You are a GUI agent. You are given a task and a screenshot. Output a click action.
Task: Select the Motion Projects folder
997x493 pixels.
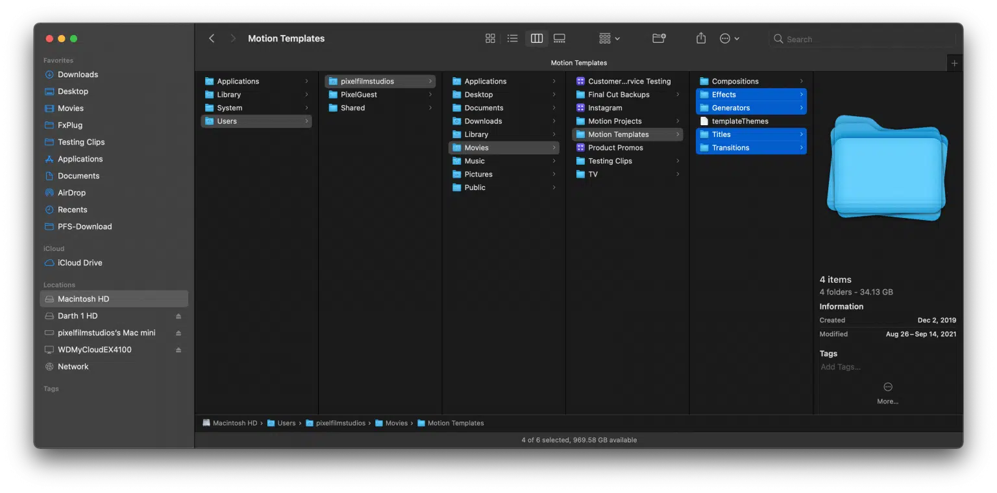click(x=628, y=121)
